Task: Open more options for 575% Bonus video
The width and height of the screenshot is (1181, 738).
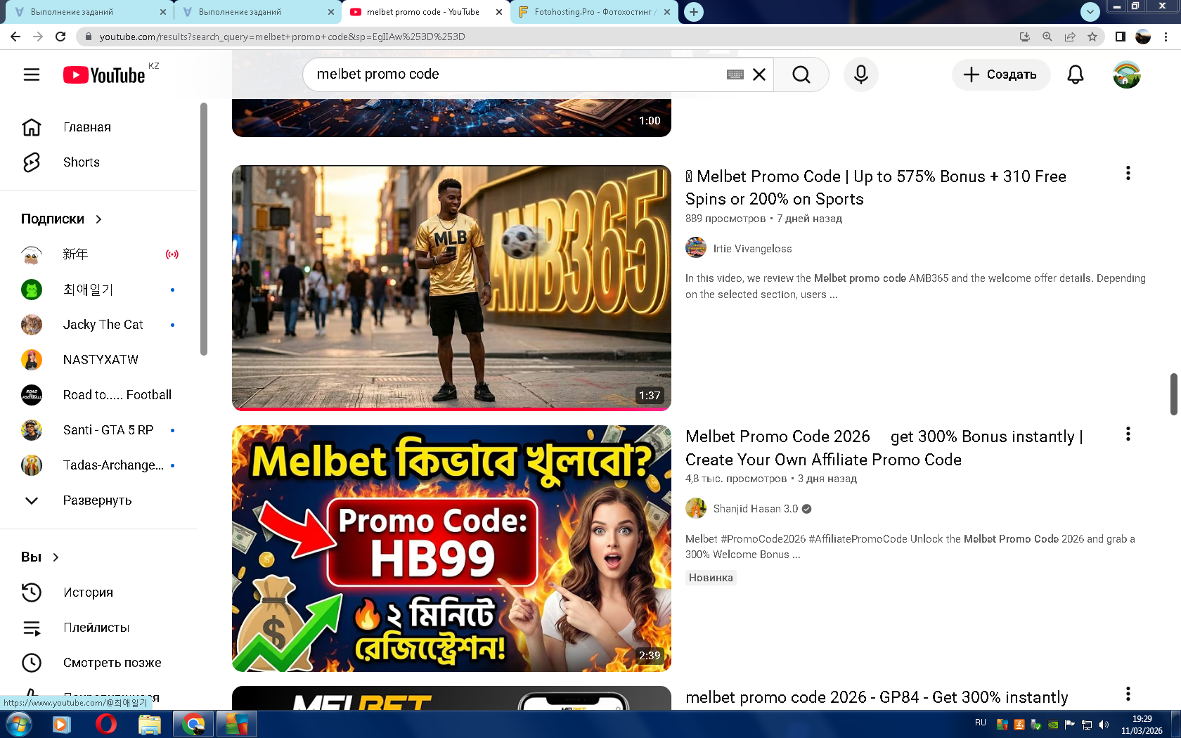Action: point(1128,174)
